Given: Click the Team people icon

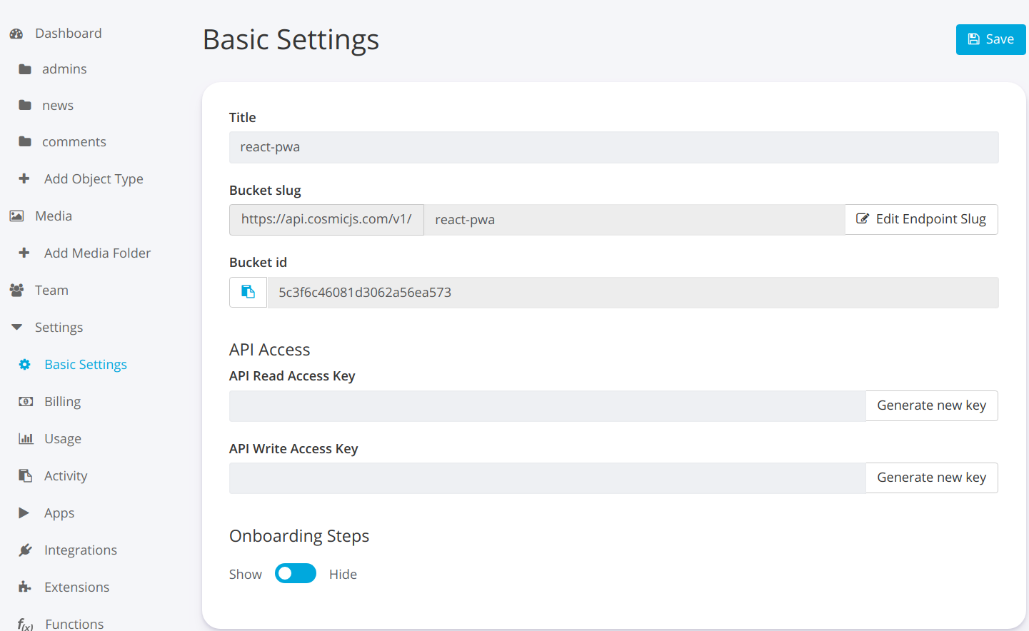Looking at the screenshot, I should tap(16, 291).
